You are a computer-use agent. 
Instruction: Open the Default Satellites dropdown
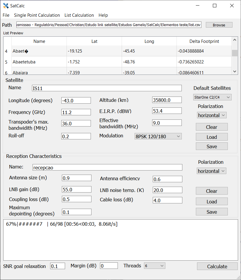[x=212, y=97]
